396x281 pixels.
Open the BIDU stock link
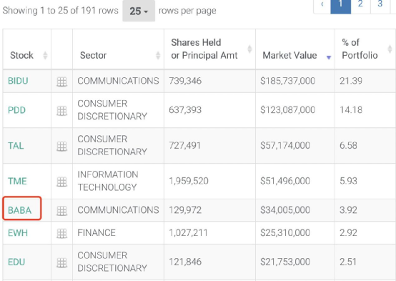click(x=18, y=81)
